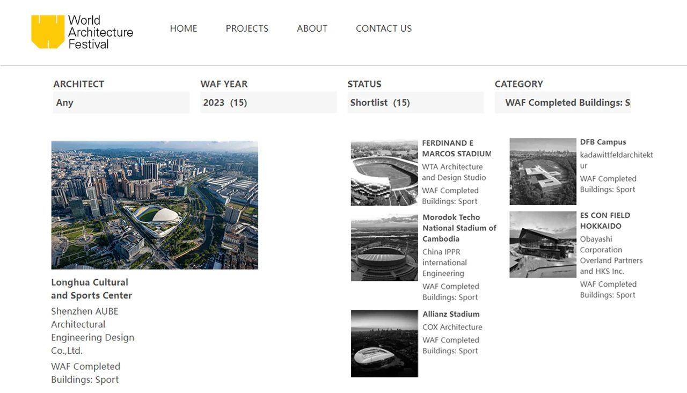Click Morodok Techo National Stadium of Cambodia title
Image resolution: width=687 pixels, height=393 pixels.
pos(459,228)
